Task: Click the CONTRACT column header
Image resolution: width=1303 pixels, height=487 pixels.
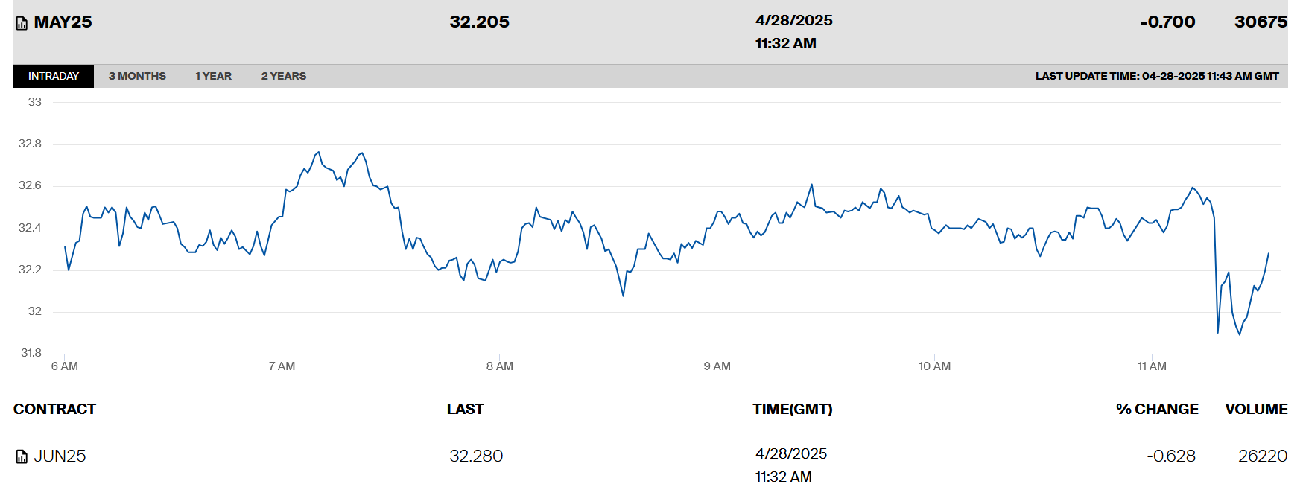Action: [54, 409]
